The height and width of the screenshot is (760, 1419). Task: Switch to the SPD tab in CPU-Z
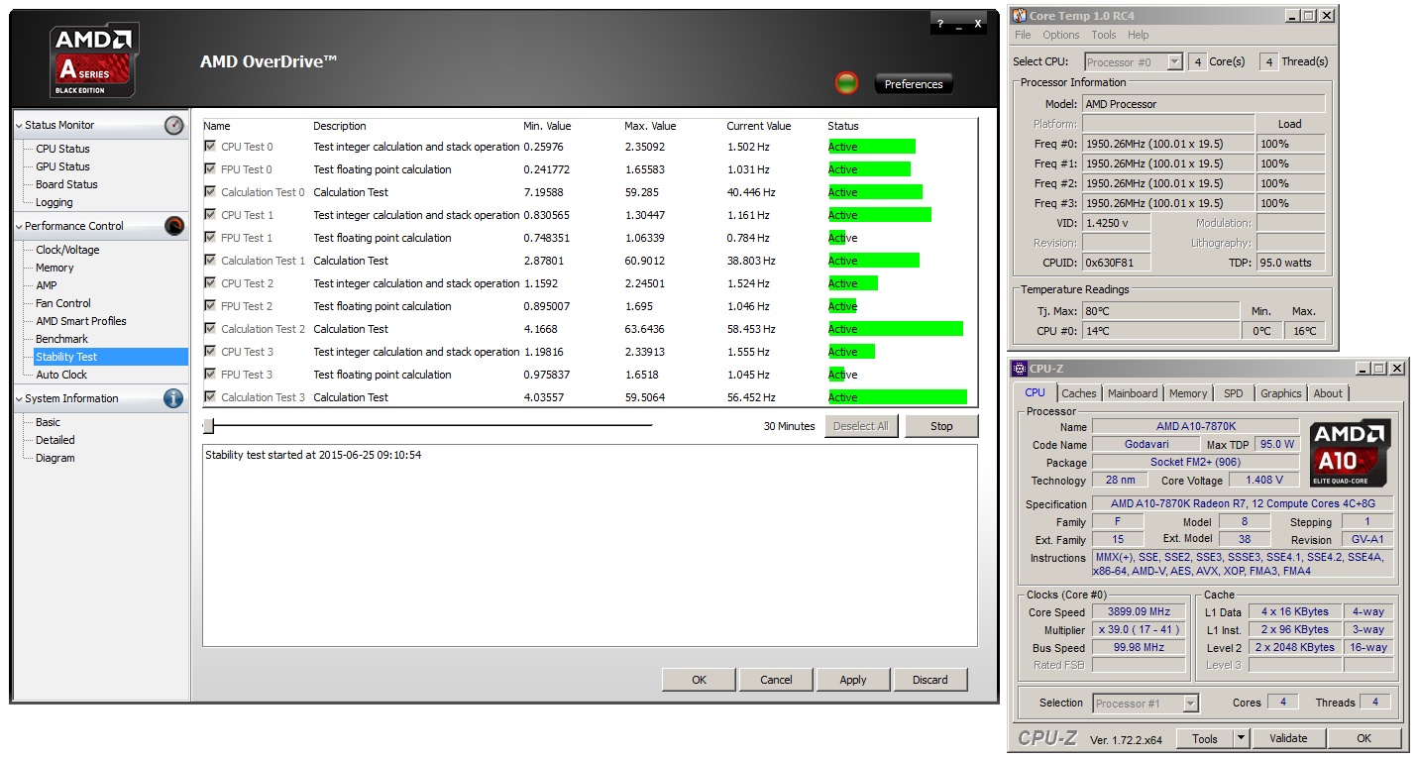point(1234,393)
